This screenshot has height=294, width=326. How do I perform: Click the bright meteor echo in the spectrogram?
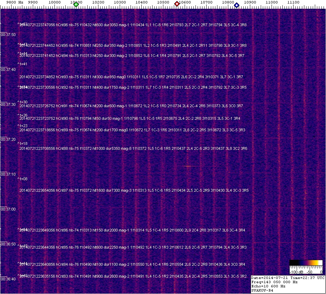tap(188, 166)
